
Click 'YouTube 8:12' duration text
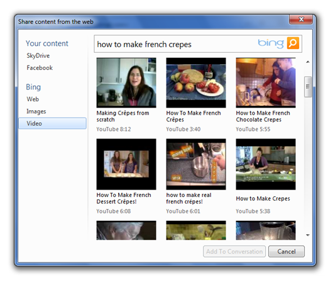114,129
